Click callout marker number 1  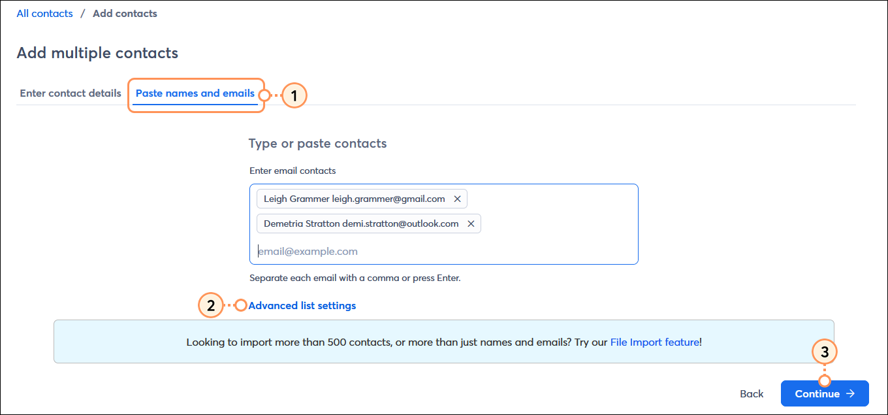[x=294, y=95]
